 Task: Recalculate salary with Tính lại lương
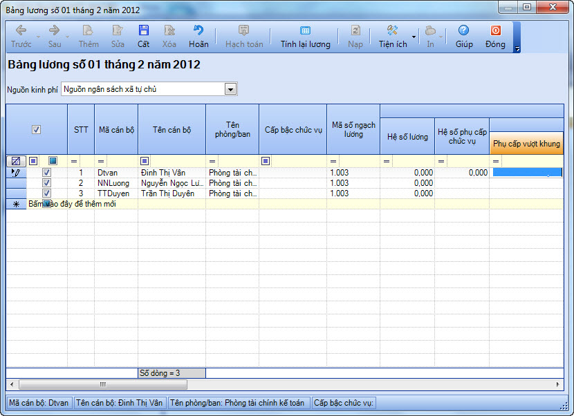[x=305, y=37]
